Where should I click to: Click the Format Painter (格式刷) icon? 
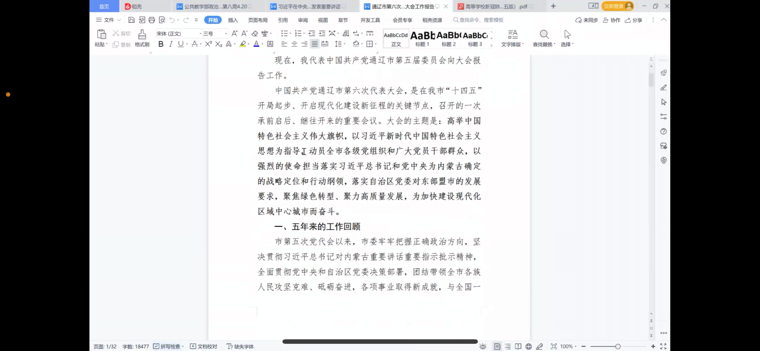142,38
